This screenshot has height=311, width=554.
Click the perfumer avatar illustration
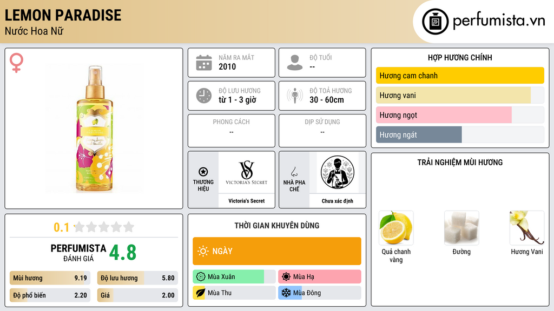338,172
